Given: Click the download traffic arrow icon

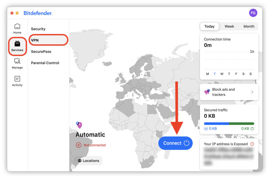Looking at the screenshot, I should point(206,129).
